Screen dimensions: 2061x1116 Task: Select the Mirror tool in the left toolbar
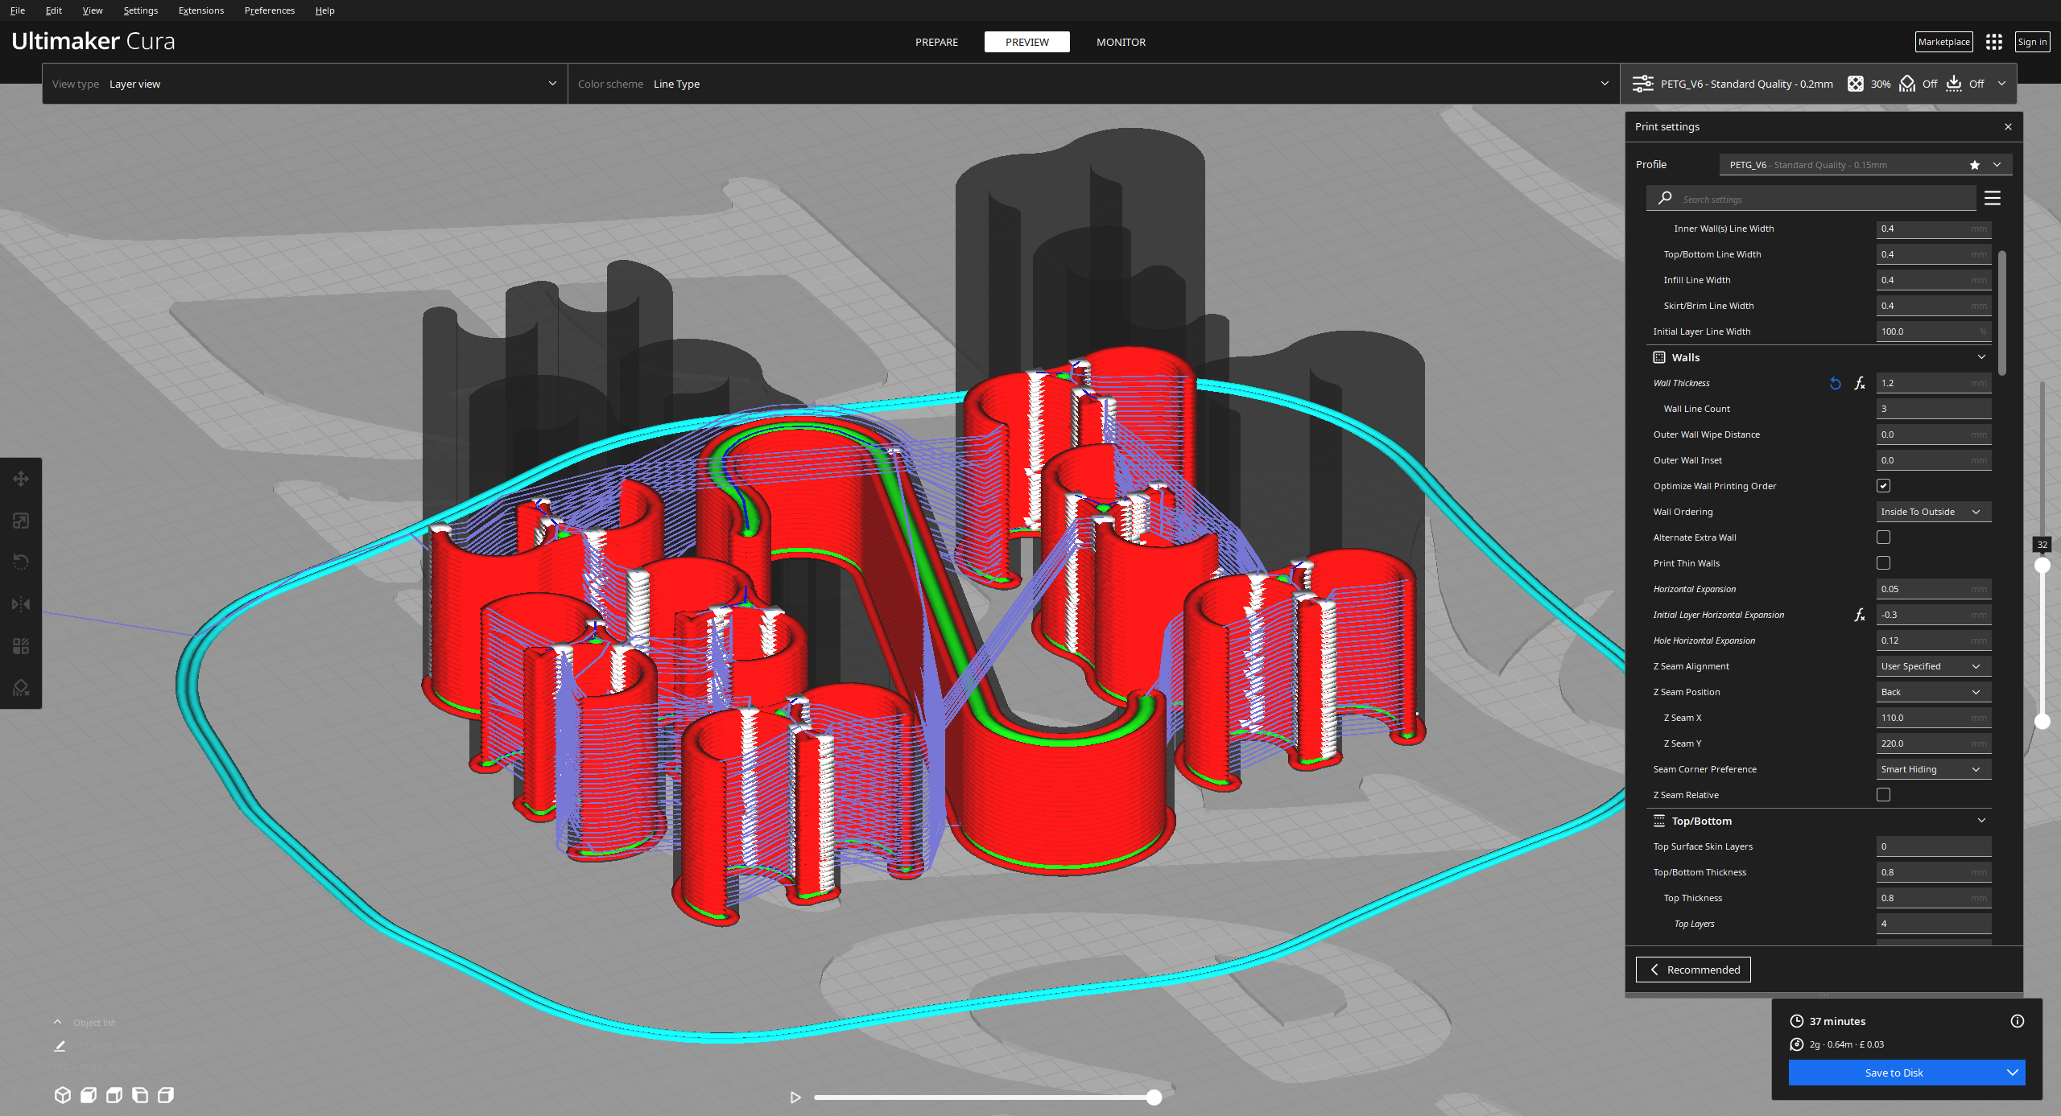21,604
